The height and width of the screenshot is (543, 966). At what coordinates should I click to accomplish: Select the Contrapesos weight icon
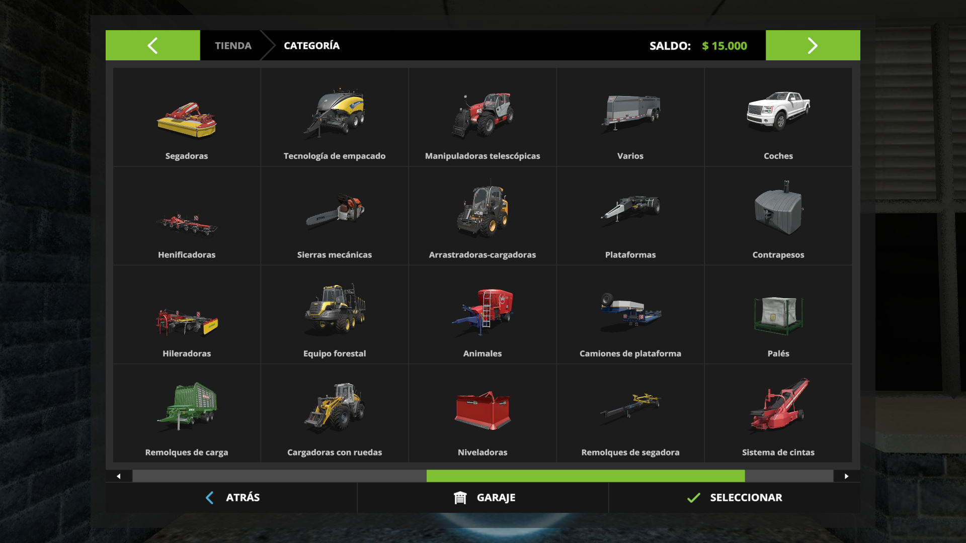pyautogui.click(x=778, y=208)
